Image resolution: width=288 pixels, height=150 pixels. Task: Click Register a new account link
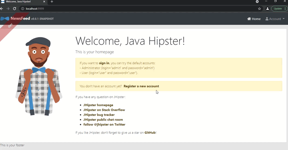click(x=141, y=86)
